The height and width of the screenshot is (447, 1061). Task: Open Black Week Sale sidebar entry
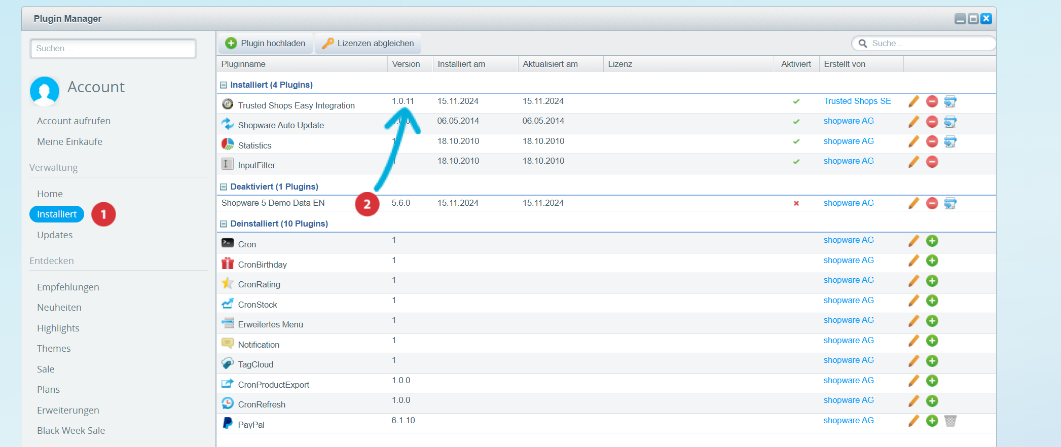pos(71,431)
